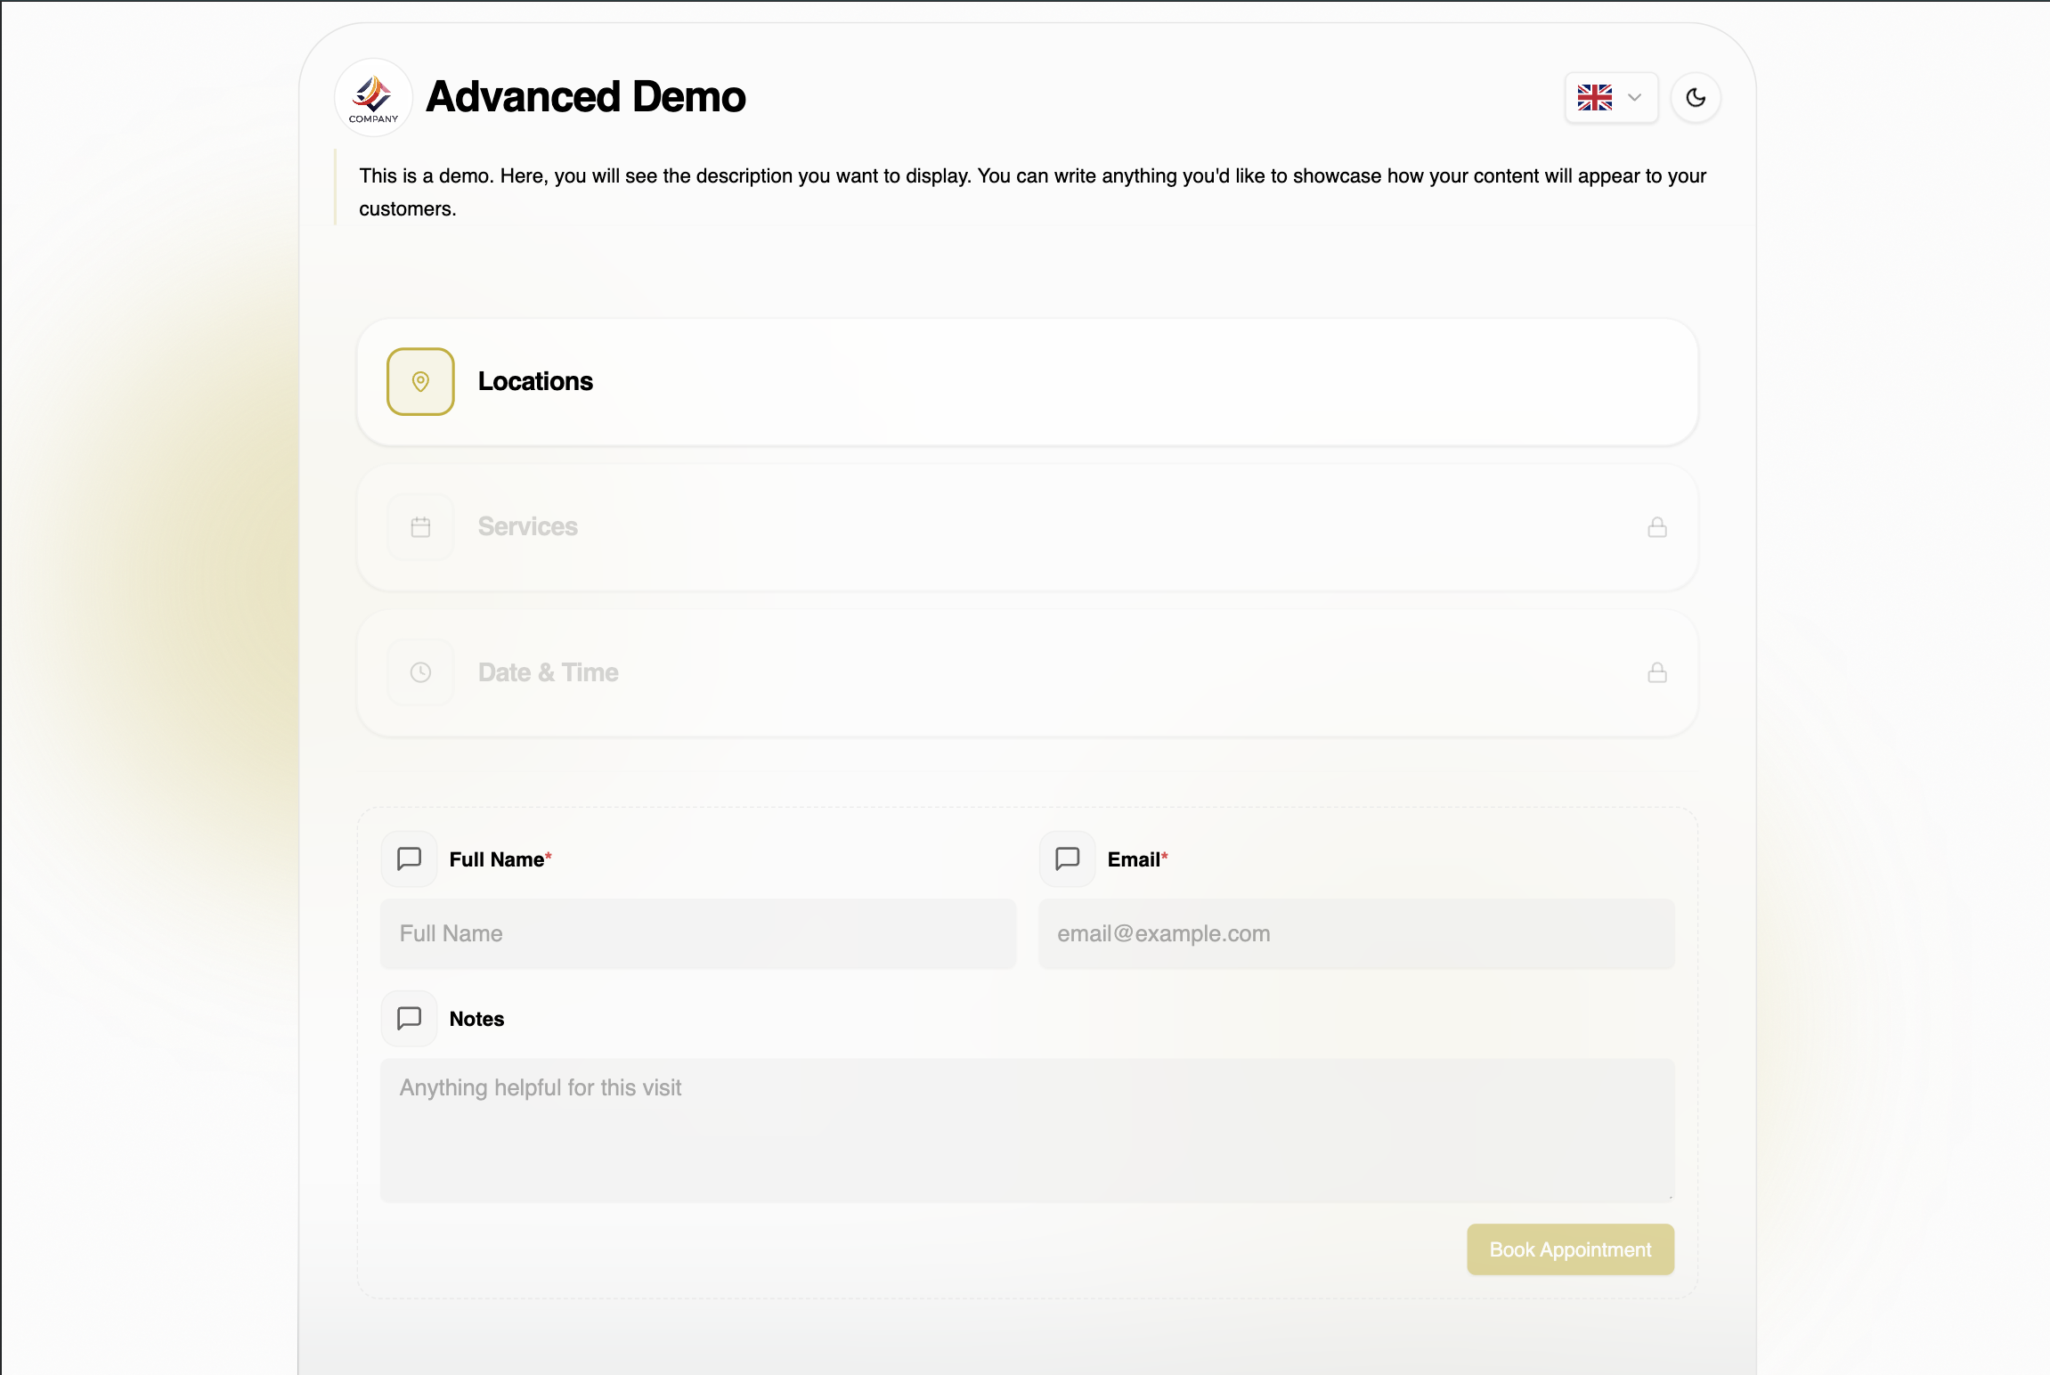Click the UK flag icon

point(1594,97)
